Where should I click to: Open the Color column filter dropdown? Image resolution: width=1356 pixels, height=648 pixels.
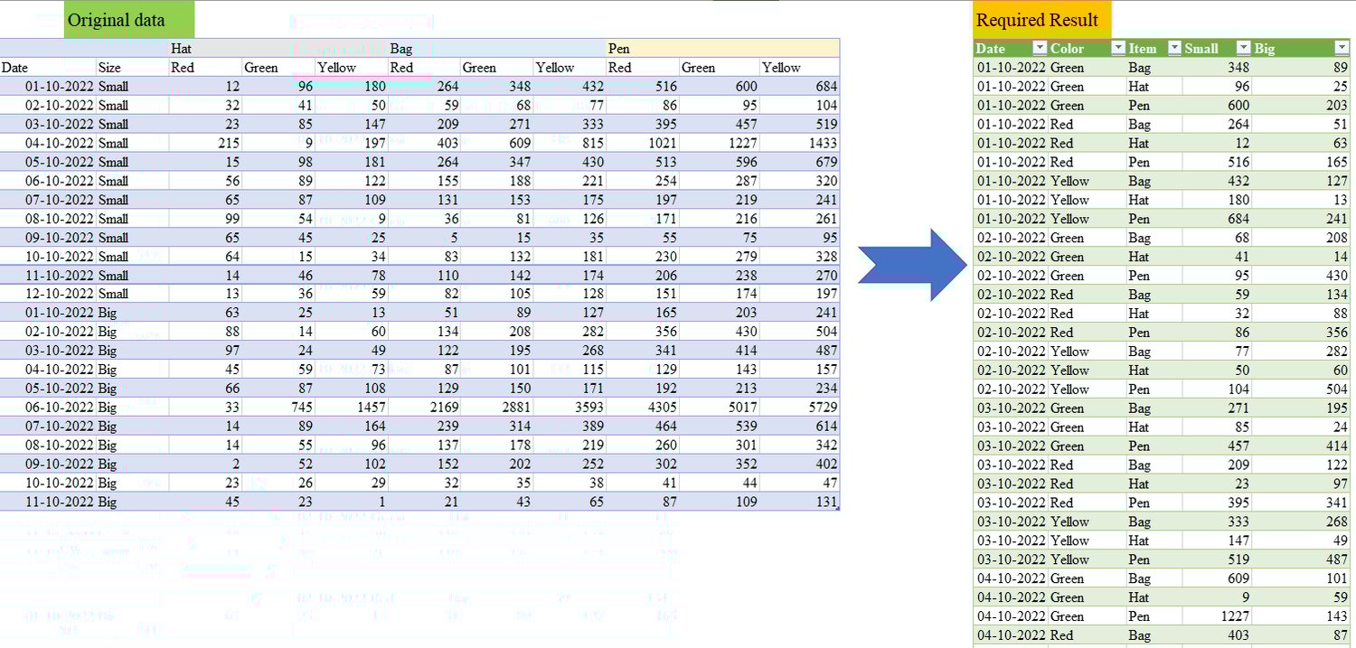[x=1119, y=48]
